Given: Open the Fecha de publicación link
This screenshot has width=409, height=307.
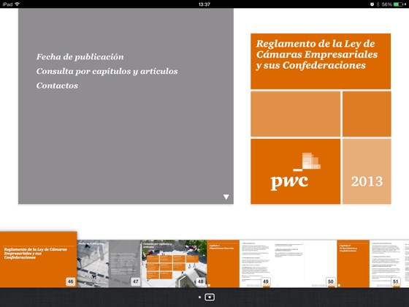Looking at the screenshot, I should [80, 57].
